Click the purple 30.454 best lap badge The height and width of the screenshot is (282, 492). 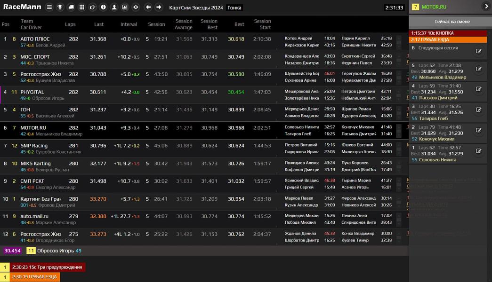[12, 251]
